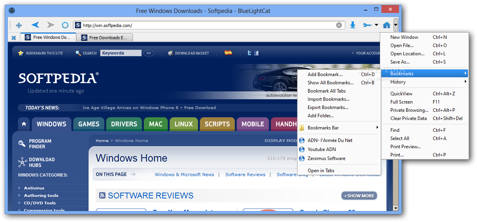
Task: Click the Keywords search field
Action: tap(121, 53)
